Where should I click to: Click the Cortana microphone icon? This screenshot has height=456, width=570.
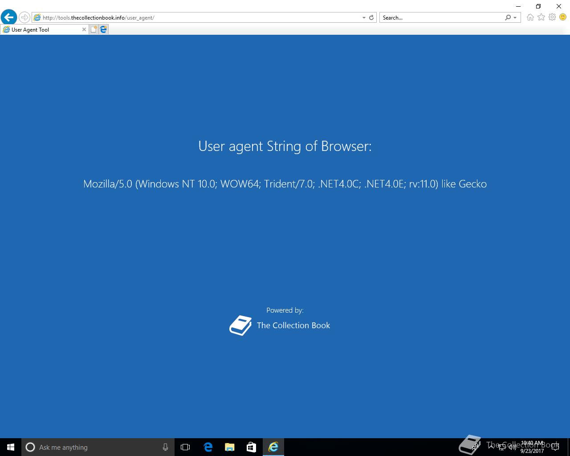165,447
